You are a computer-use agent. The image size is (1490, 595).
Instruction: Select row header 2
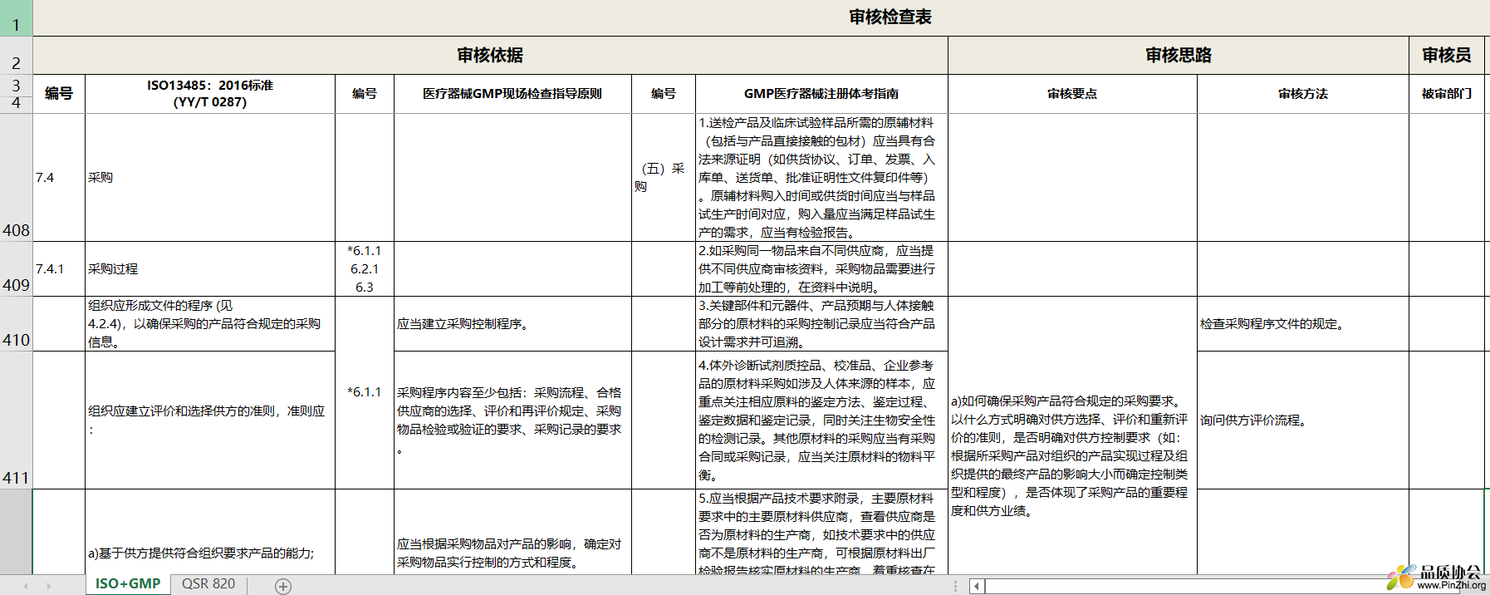pos(16,56)
